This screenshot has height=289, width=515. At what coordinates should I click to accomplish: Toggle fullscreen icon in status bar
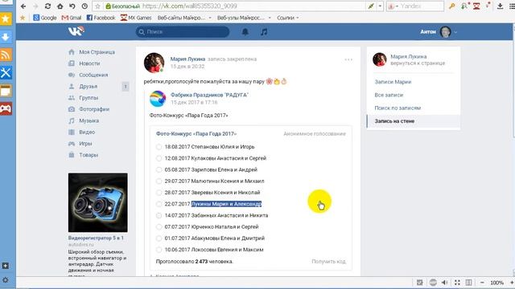click(x=457, y=283)
